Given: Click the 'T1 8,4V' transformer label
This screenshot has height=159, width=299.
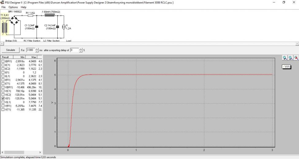Looking at the screenshot, I should [5, 15].
